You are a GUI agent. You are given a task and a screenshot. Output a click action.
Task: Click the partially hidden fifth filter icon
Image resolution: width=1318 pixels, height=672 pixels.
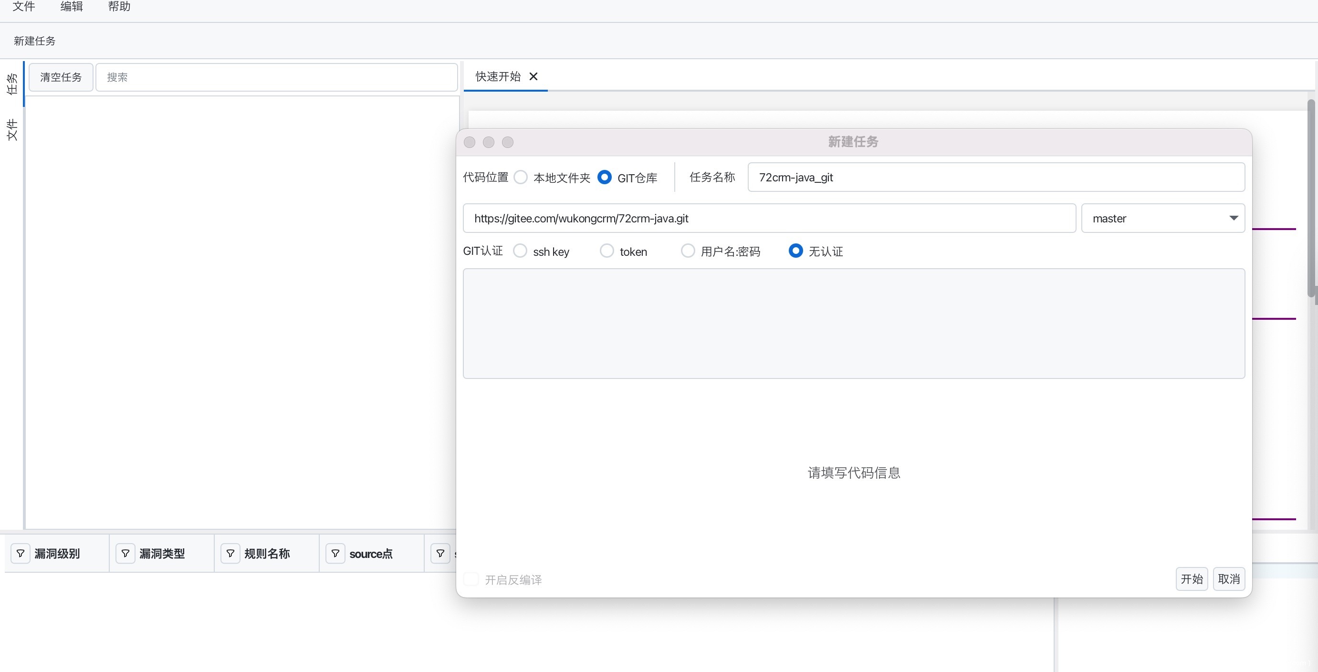coord(440,553)
